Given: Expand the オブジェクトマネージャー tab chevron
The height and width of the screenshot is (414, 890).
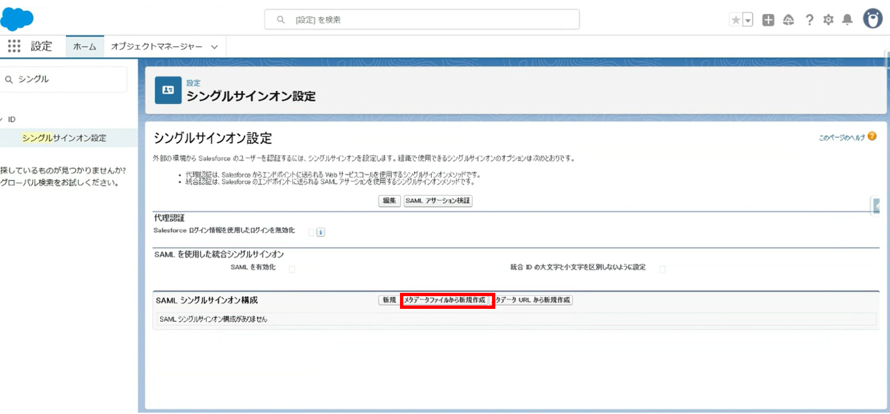Looking at the screenshot, I should coord(214,47).
